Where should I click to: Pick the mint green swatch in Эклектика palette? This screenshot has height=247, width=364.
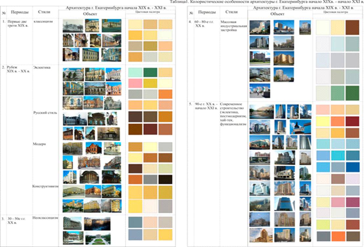[x=135, y=72]
